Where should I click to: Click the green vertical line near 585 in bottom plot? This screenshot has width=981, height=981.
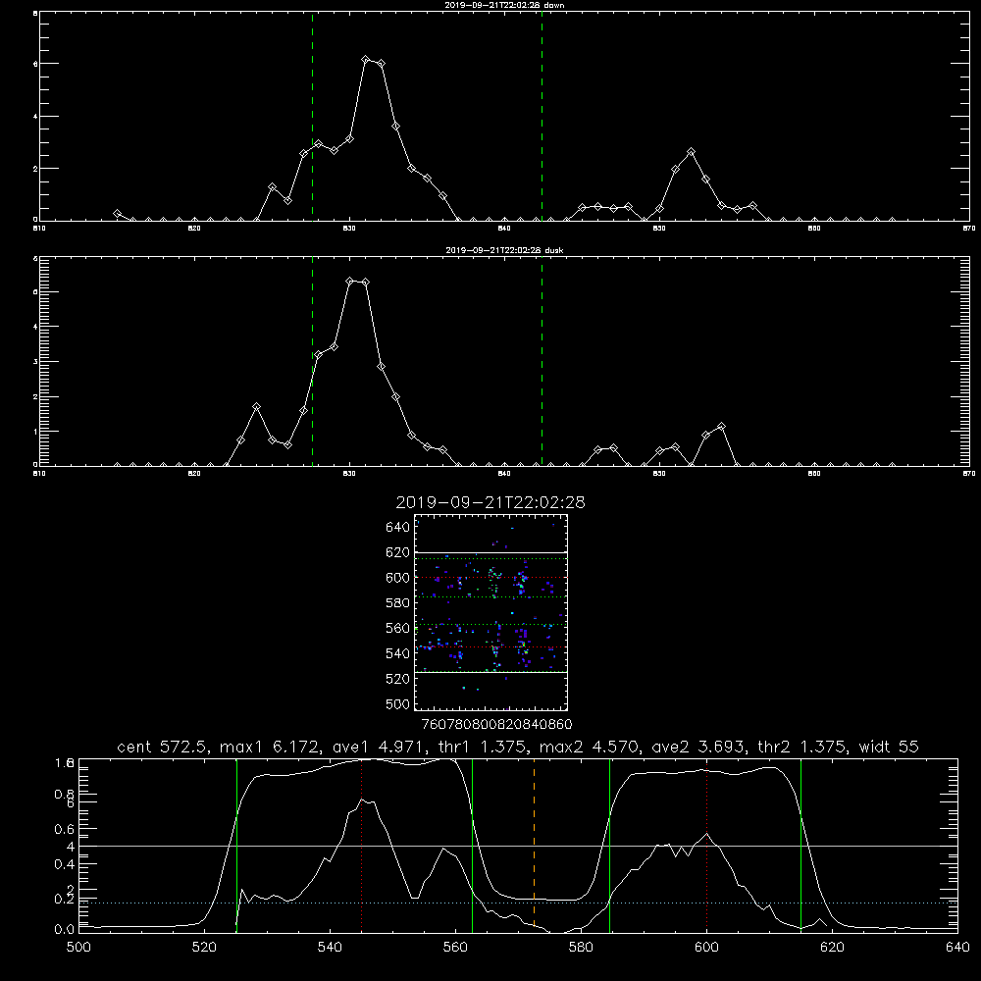[x=609, y=845]
